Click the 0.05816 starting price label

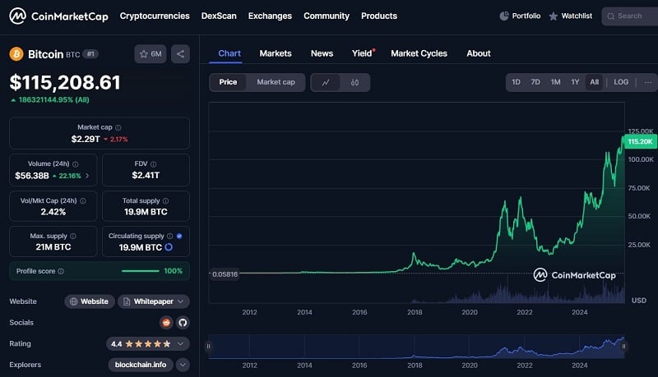225,274
